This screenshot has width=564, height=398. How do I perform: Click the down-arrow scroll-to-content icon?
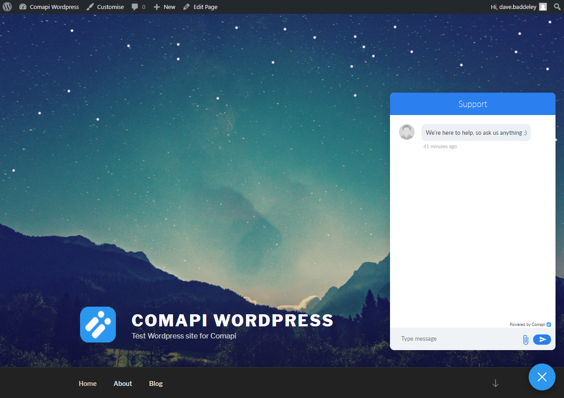(x=495, y=383)
